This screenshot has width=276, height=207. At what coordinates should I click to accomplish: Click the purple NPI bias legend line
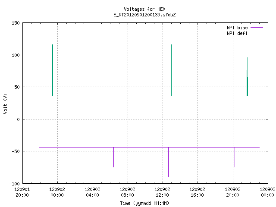(x=257, y=28)
